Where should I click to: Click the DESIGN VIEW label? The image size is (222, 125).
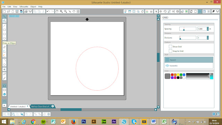(14, 16)
